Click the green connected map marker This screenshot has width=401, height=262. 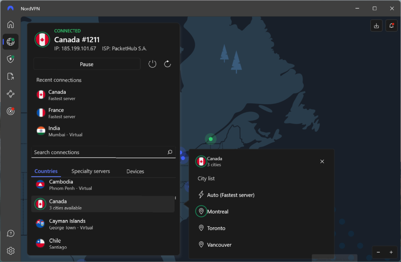(x=211, y=139)
